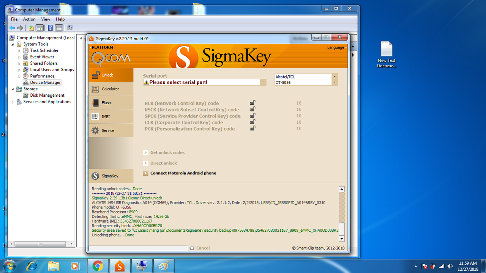Viewport: 486px width, 273px height.
Task: Click the SigmaKey logo panel button
Action: point(111,176)
